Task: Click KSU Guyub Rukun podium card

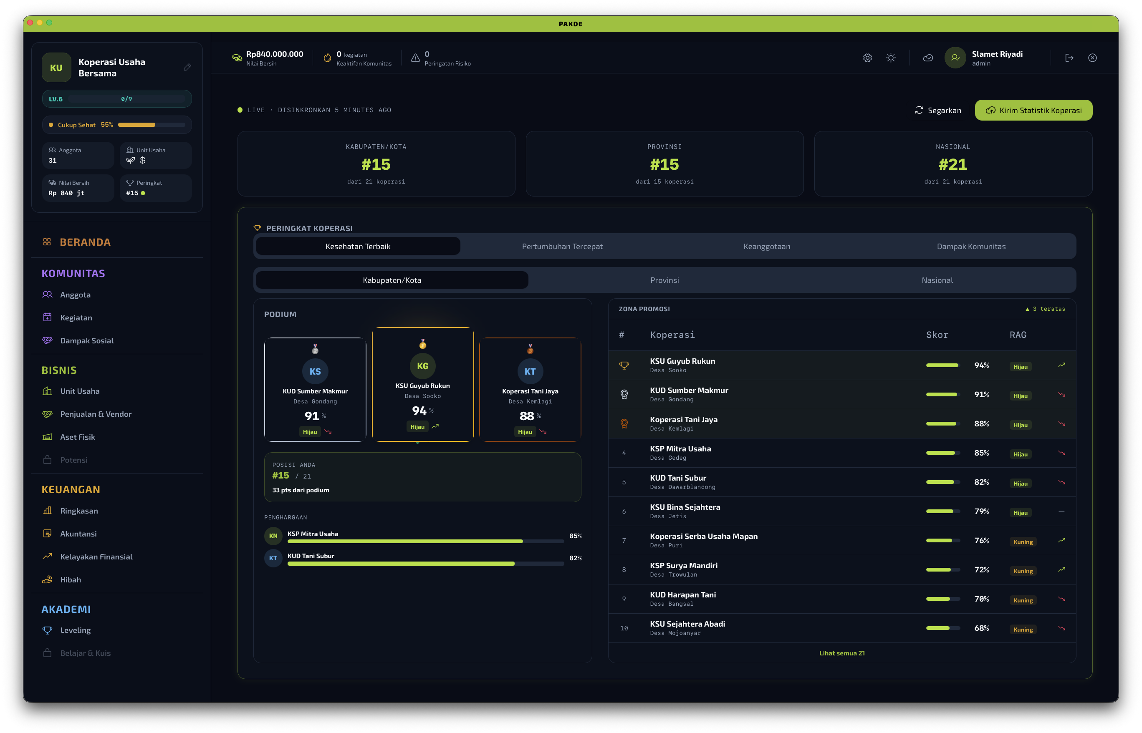Action: click(x=422, y=384)
